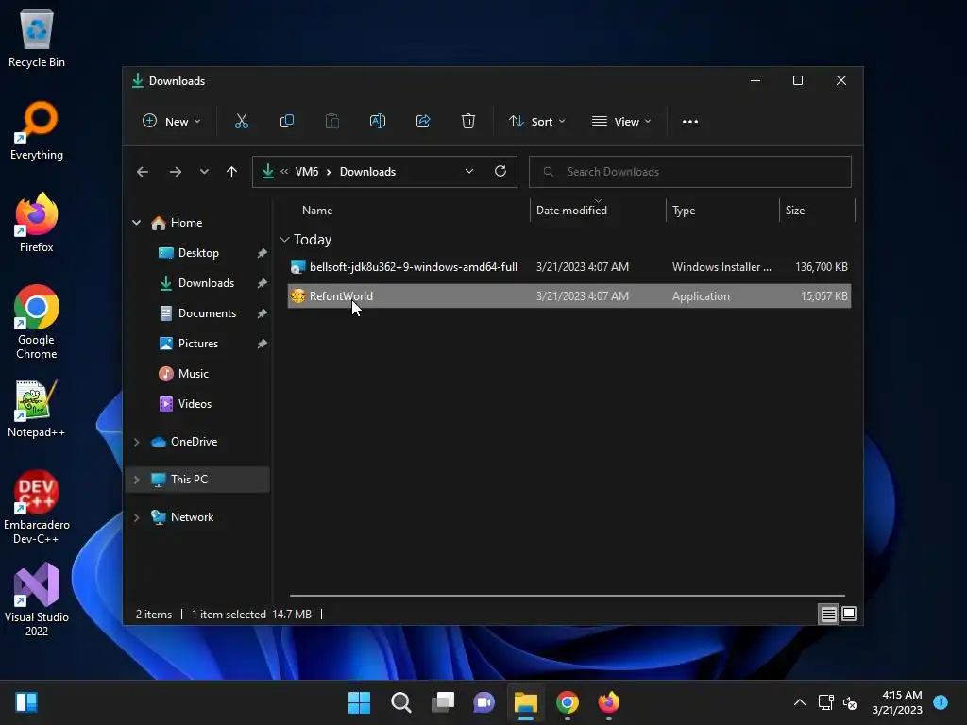Select the RefontWorld application file
This screenshot has height=725, width=967.
coord(569,295)
